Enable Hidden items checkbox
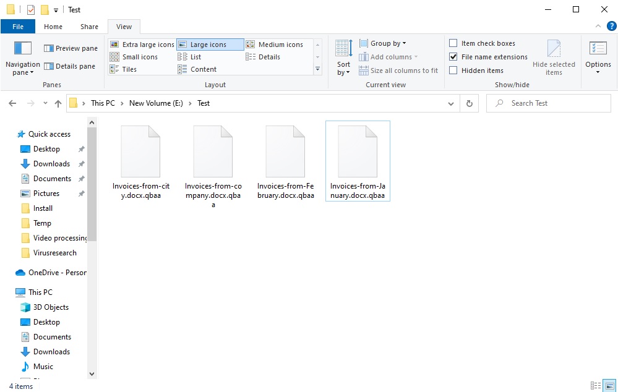The height and width of the screenshot is (392, 618). 453,70
